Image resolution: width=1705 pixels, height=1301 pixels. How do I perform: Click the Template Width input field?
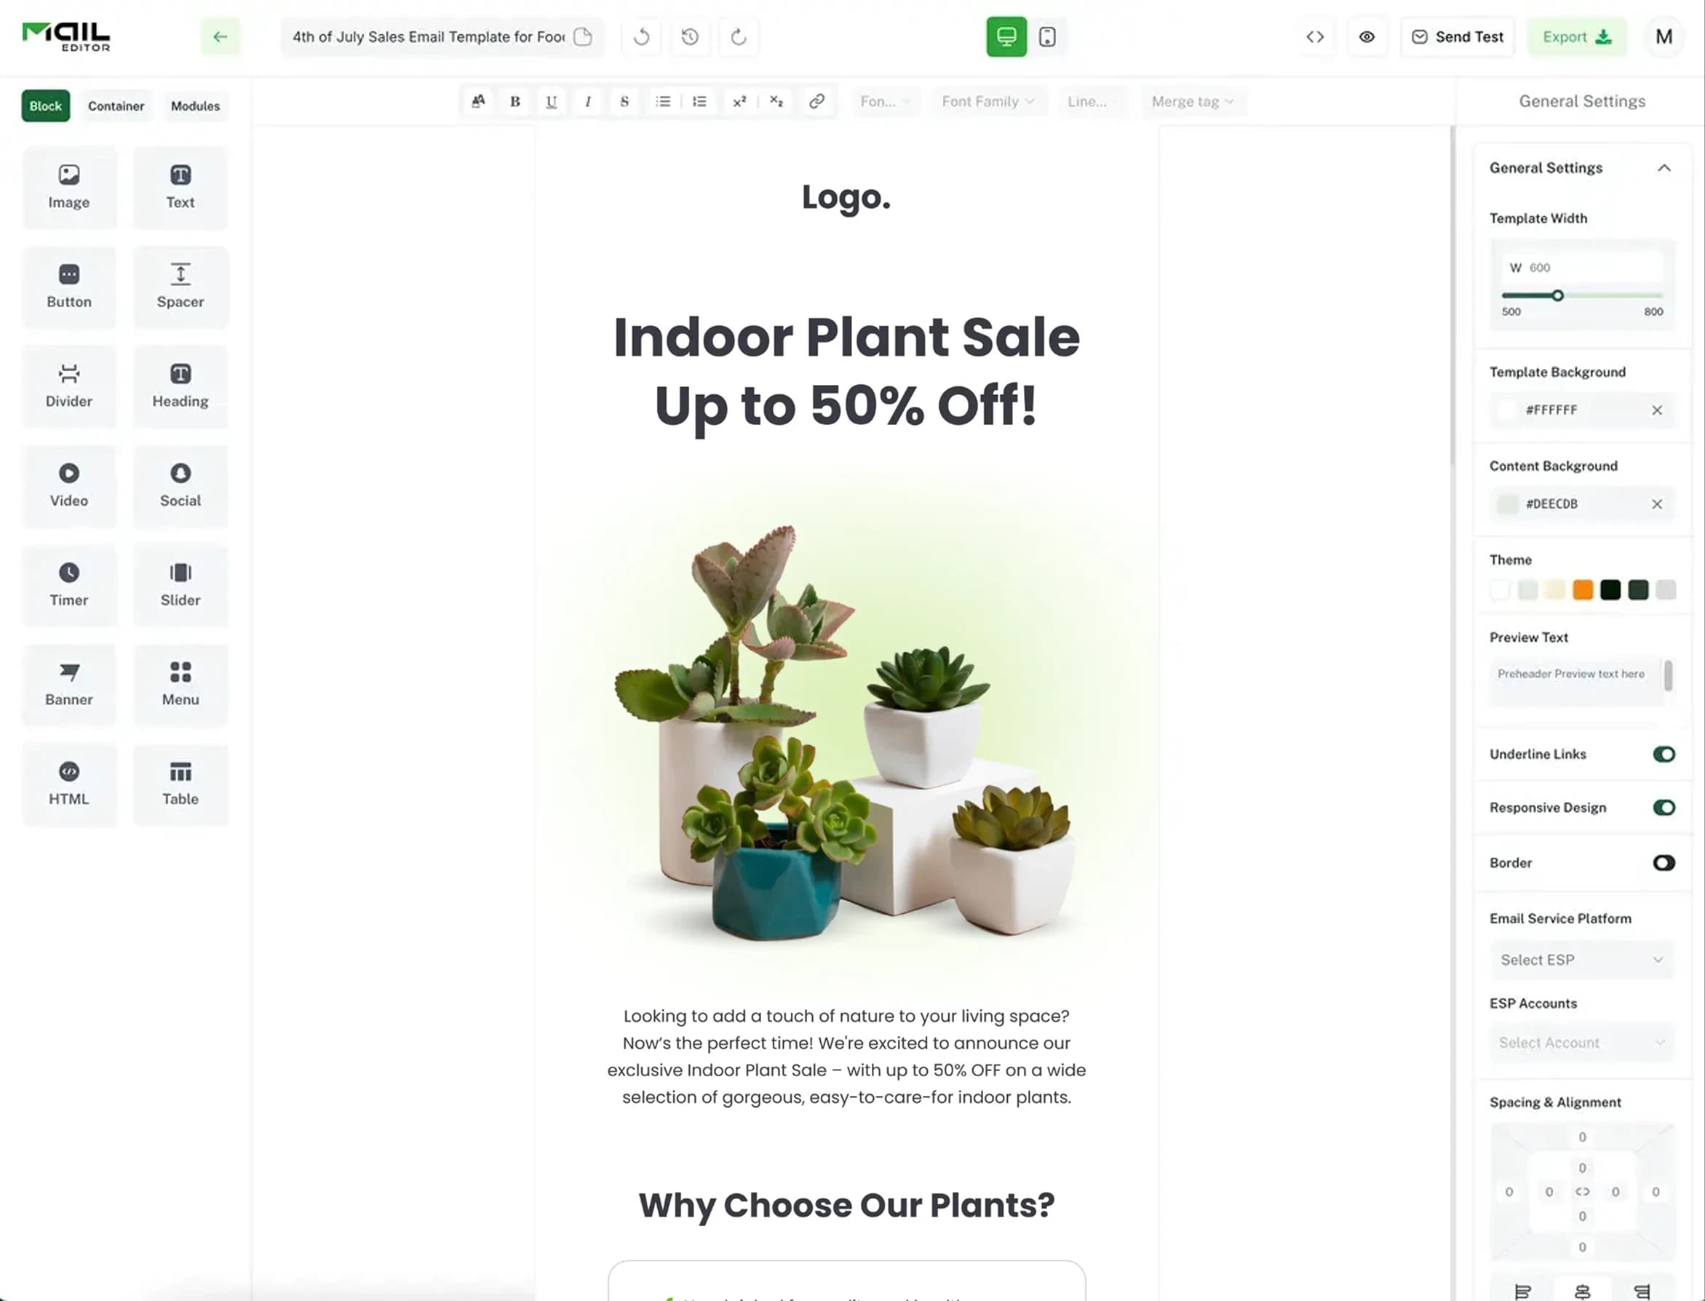(1582, 267)
